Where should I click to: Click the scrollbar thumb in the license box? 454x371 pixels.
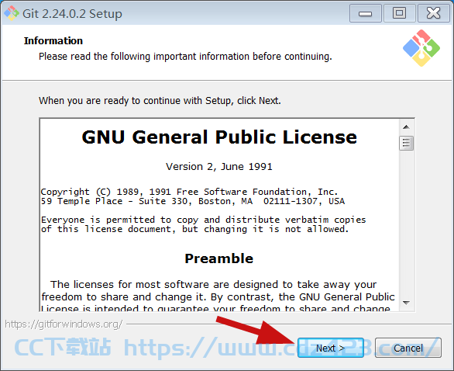pos(406,143)
